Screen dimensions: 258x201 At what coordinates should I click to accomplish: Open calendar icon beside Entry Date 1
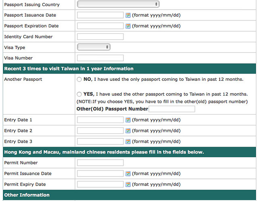click(128, 120)
